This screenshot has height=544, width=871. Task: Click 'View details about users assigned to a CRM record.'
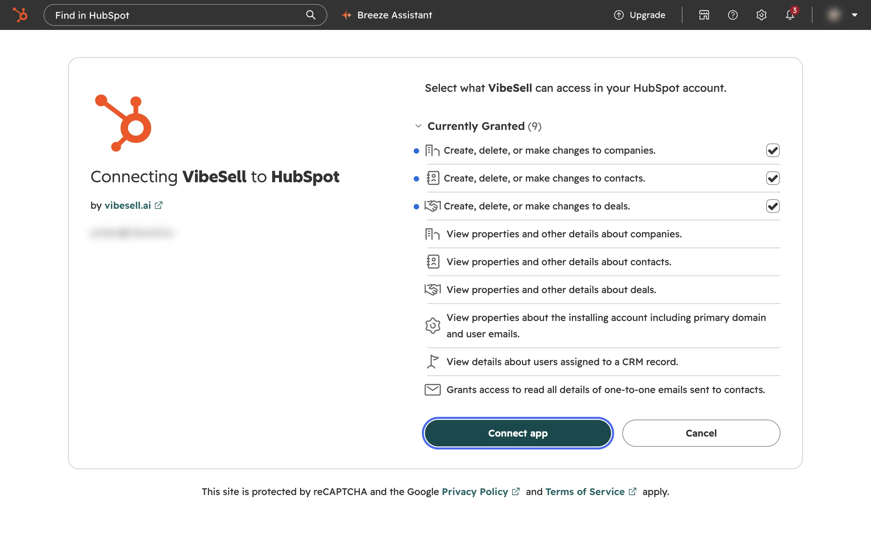[x=562, y=362]
